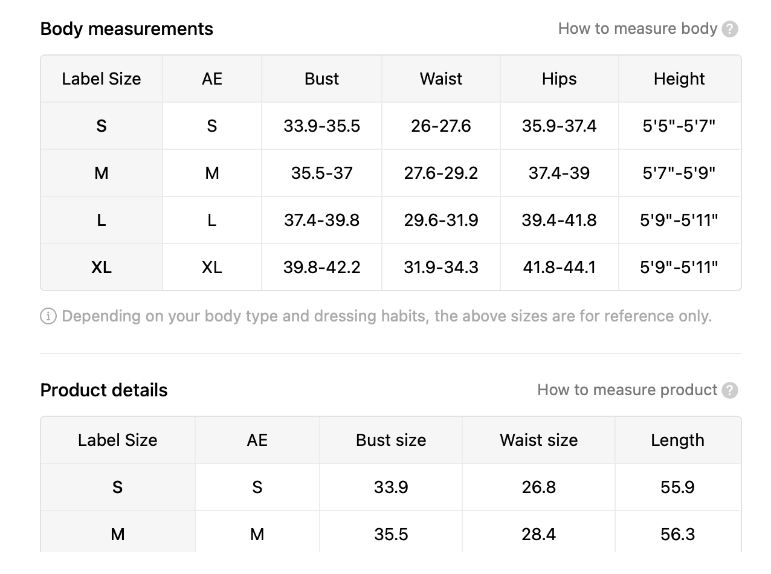Click the Height column header
Screen dimensions: 771x574
(x=679, y=79)
